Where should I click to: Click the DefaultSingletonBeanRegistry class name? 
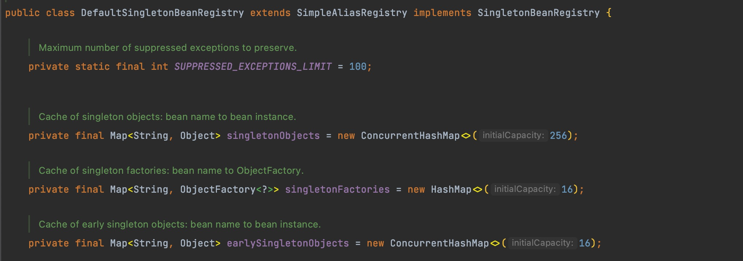pyautogui.click(x=162, y=13)
